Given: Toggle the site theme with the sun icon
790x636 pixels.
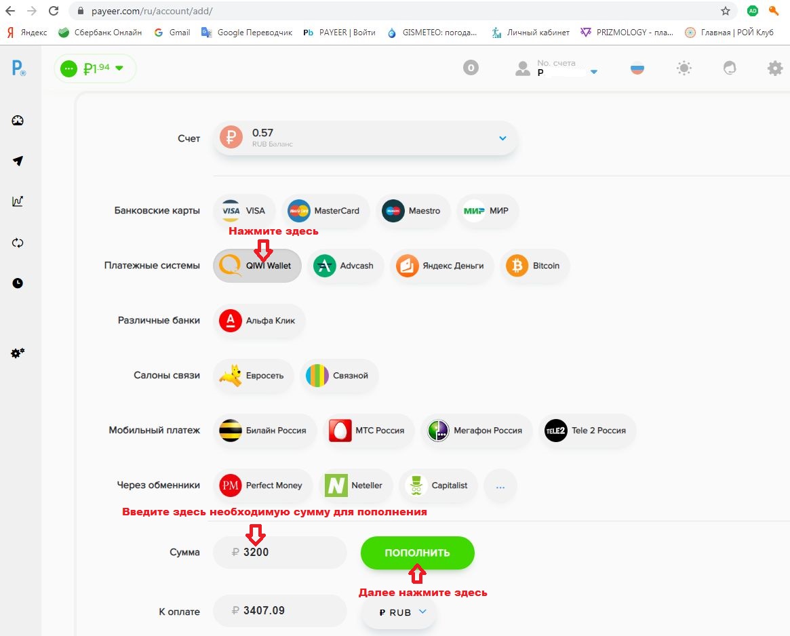Looking at the screenshot, I should [684, 68].
